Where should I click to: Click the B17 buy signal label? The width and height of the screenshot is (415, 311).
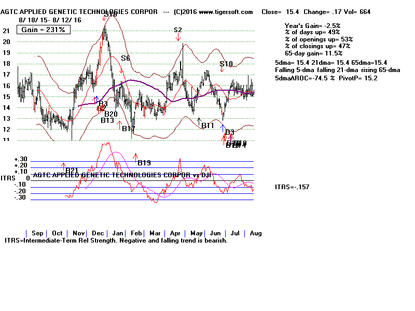pyautogui.click(x=128, y=128)
